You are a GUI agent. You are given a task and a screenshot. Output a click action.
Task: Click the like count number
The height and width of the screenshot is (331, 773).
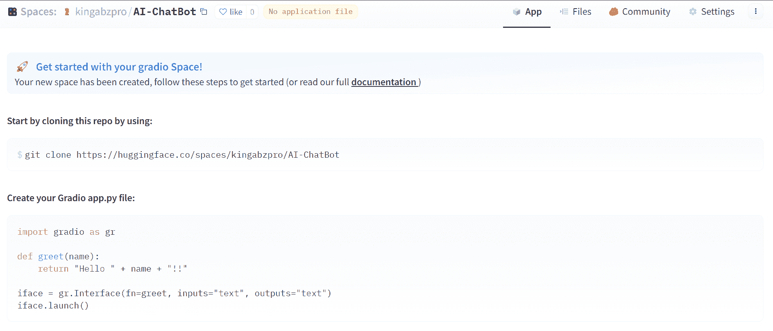click(x=252, y=12)
